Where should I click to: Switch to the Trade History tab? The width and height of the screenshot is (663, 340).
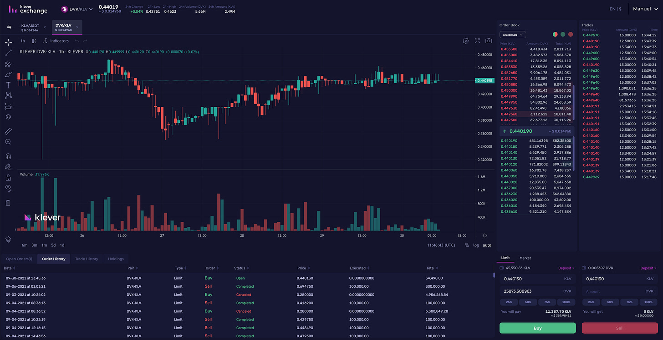click(x=87, y=259)
